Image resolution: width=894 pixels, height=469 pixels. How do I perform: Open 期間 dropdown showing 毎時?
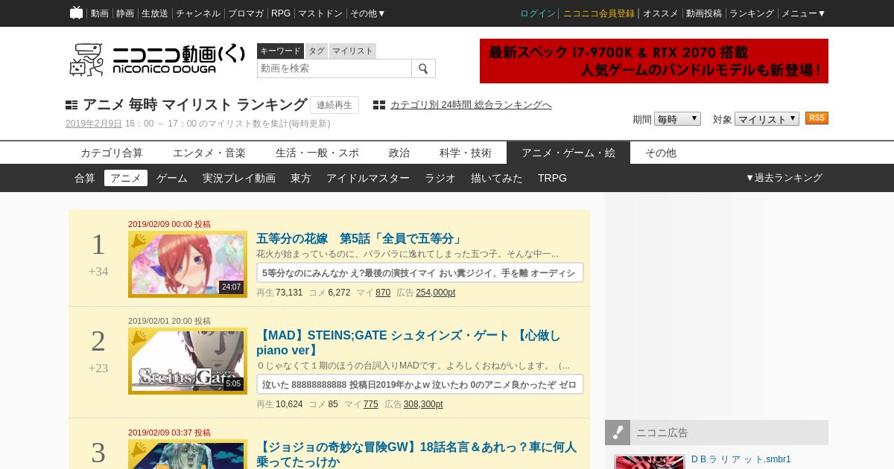[677, 119]
